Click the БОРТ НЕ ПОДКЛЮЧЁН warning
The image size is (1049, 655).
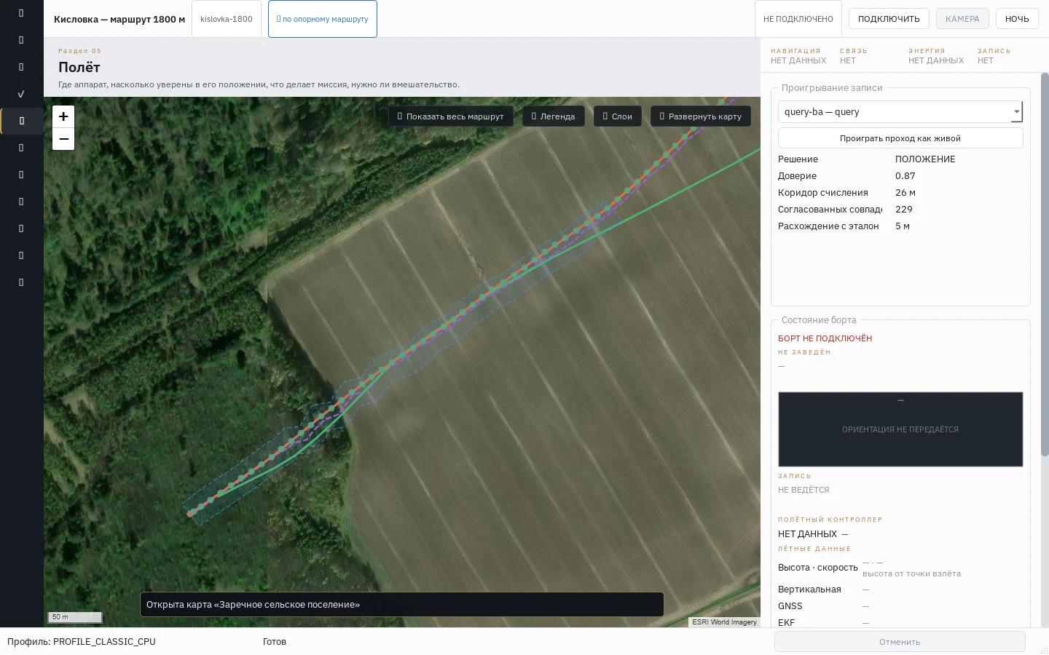tap(825, 338)
